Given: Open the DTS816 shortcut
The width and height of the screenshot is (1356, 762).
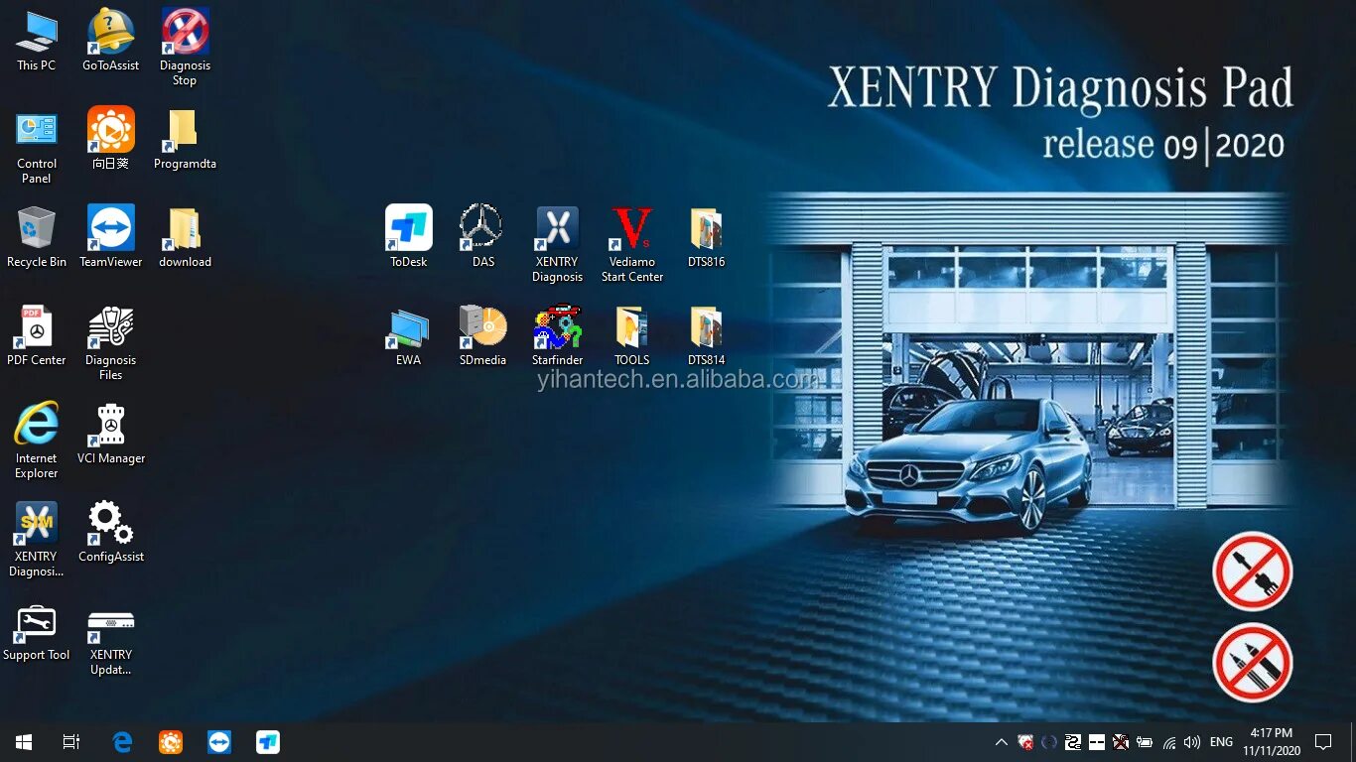Looking at the screenshot, I should tap(706, 226).
